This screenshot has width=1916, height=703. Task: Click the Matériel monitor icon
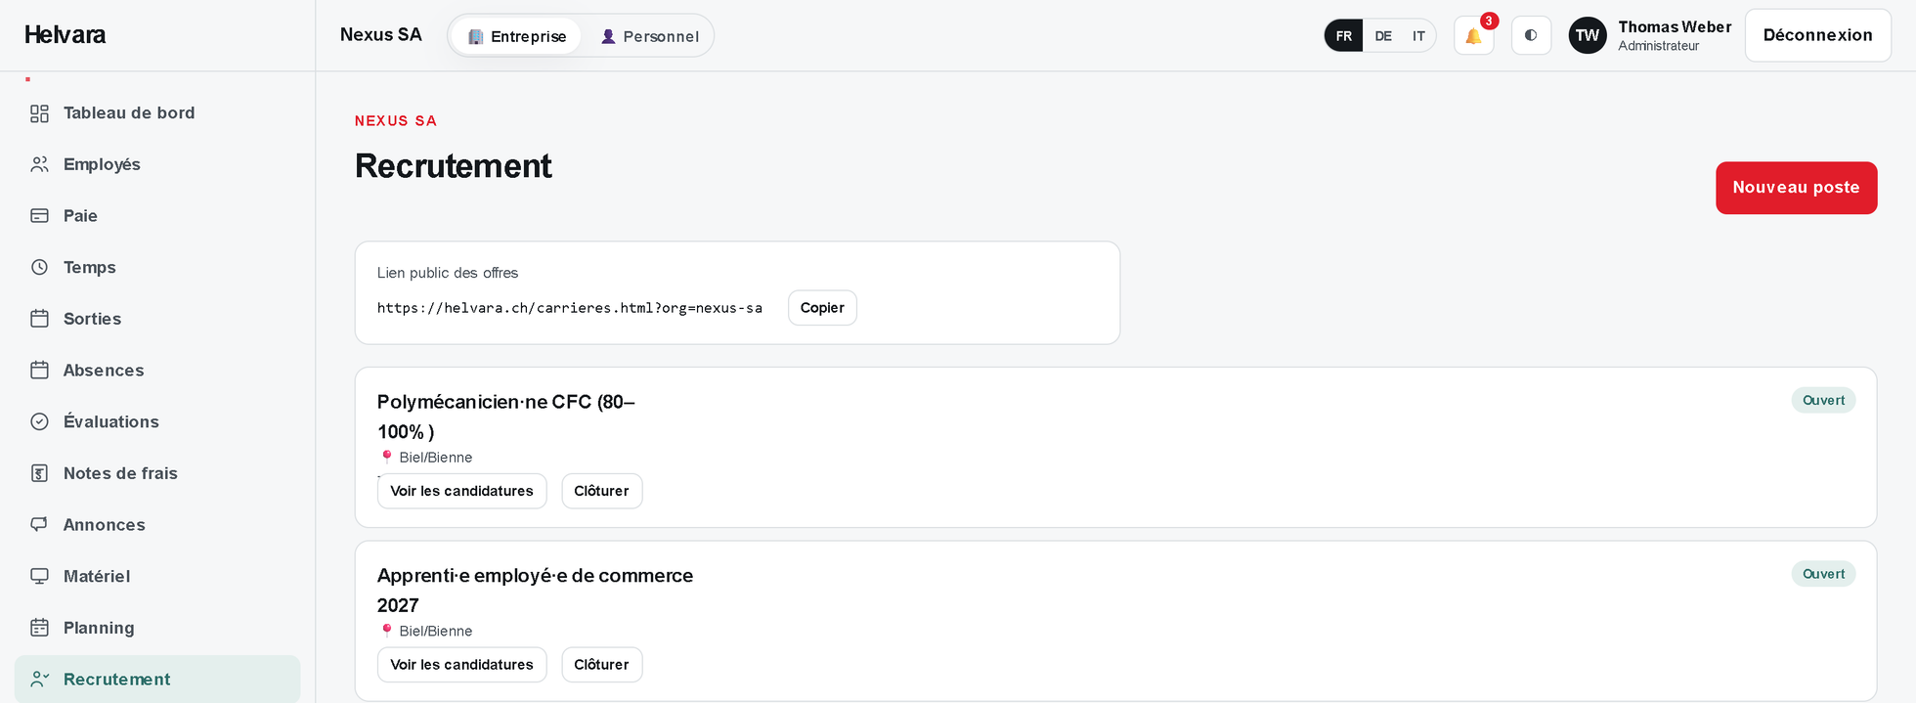39,576
